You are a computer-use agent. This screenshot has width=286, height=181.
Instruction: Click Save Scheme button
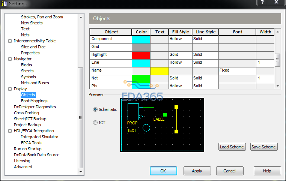[x=263, y=147]
